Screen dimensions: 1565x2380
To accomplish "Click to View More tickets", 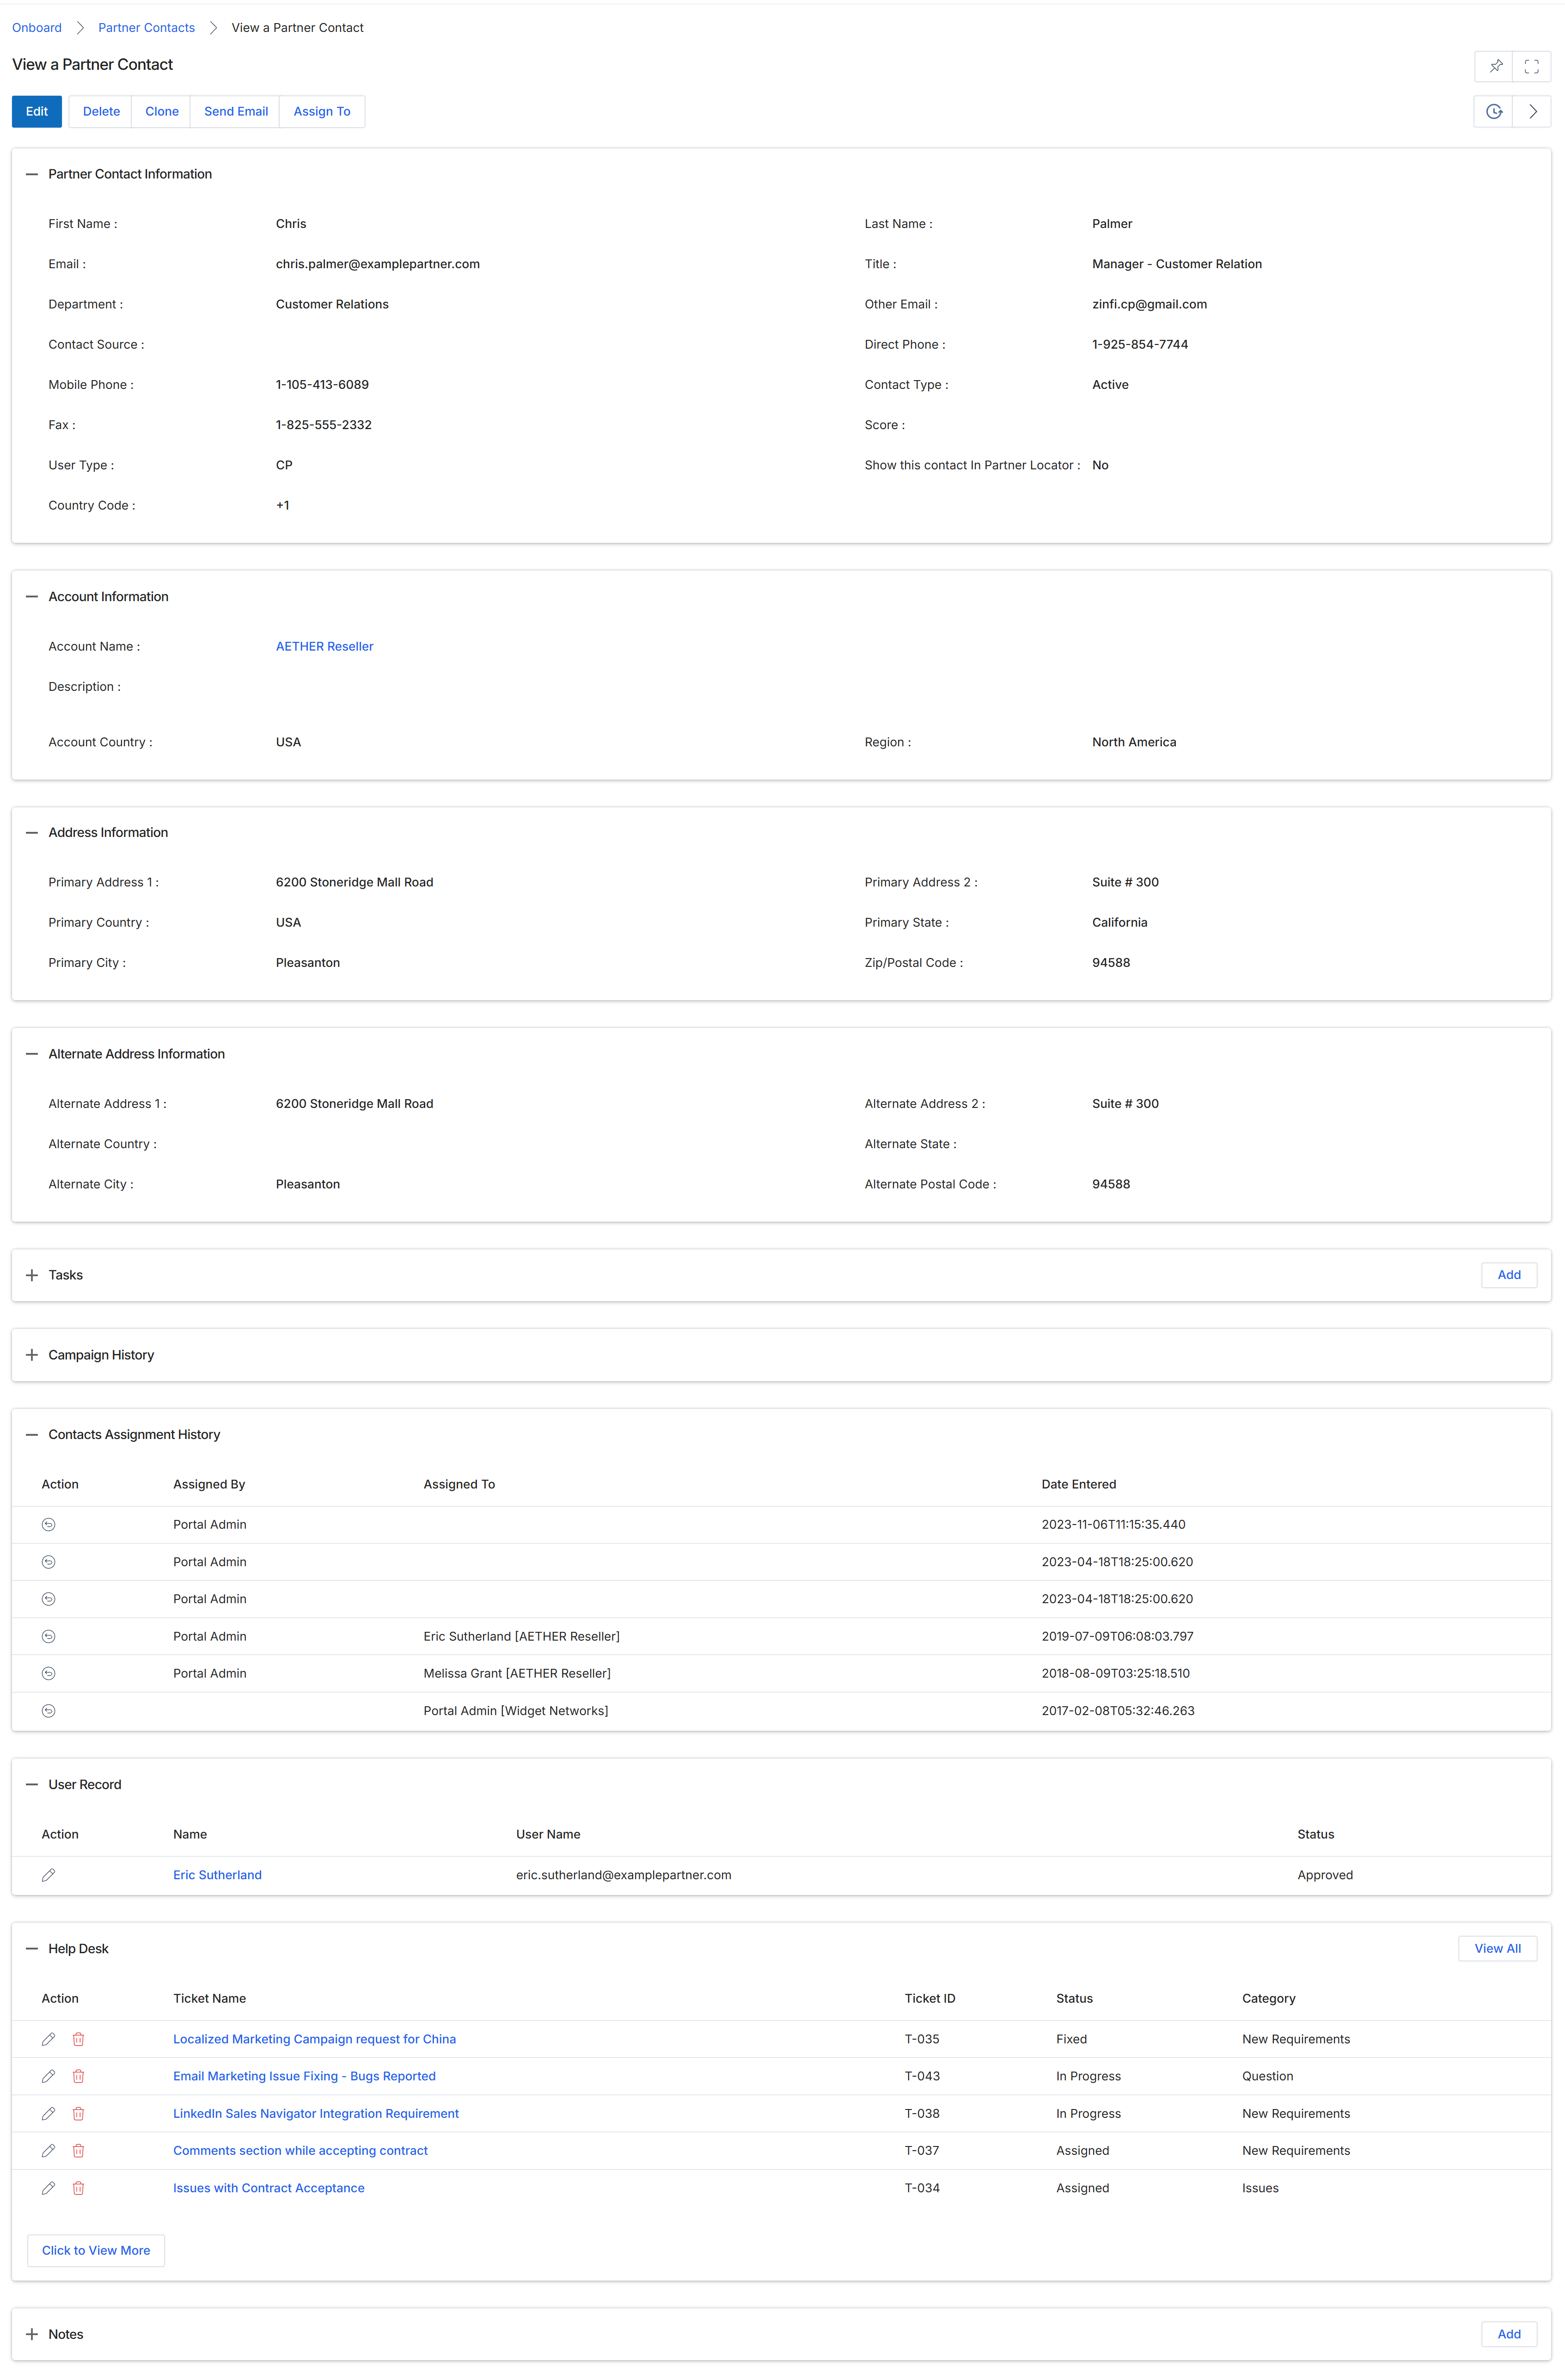I will [x=96, y=2250].
